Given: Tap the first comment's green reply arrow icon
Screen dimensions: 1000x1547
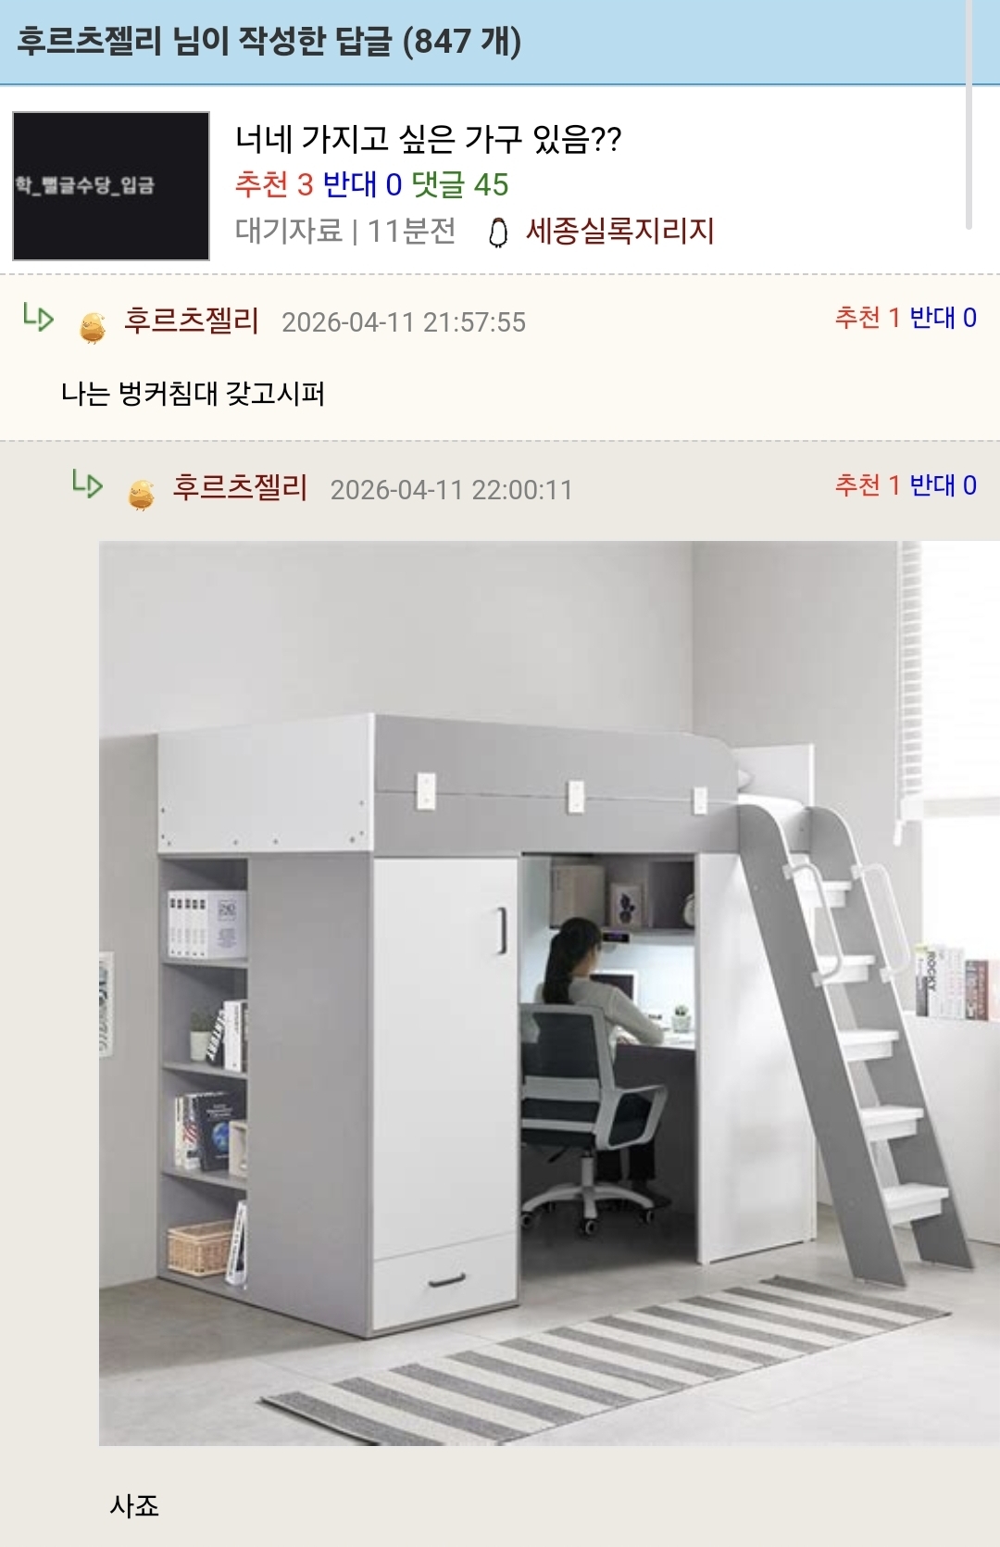Looking at the screenshot, I should (x=39, y=318).
